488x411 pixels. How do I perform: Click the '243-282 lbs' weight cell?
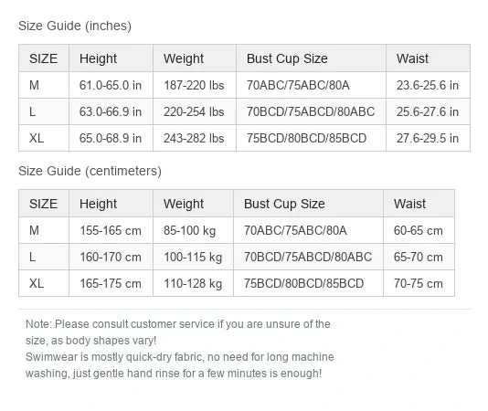[195, 138]
